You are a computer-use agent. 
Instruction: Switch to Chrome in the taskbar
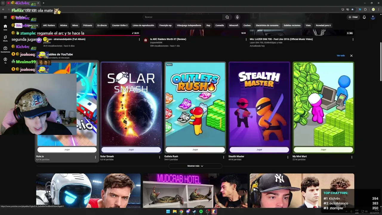coord(181,212)
